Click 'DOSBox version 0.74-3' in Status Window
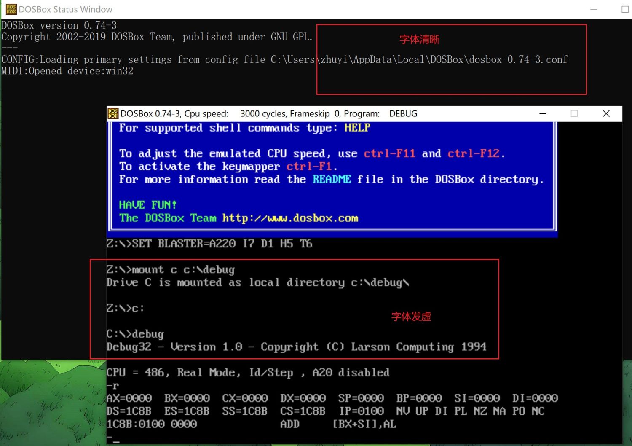632x446 pixels. [x=59, y=25]
